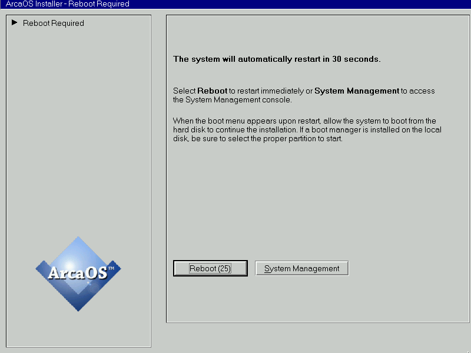Click the 'Select Reboot to restart immediately' paragraph
The width and height of the screenshot is (471, 353).
[x=304, y=95]
